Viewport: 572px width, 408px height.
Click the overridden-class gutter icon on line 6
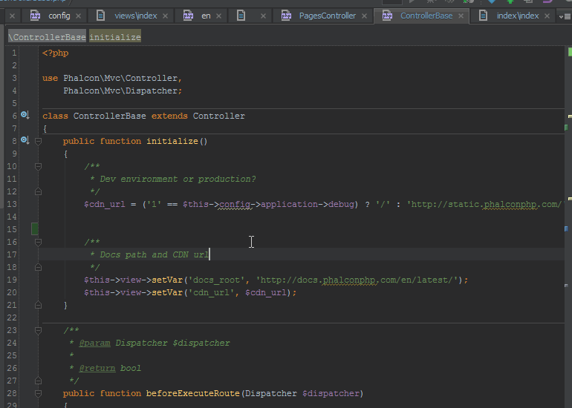[25, 115]
